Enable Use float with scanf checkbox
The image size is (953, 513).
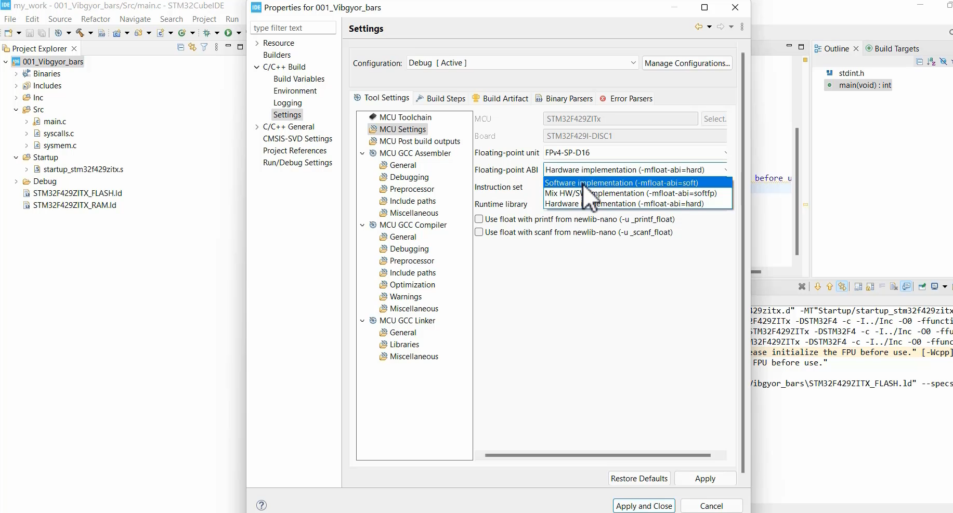coord(479,232)
